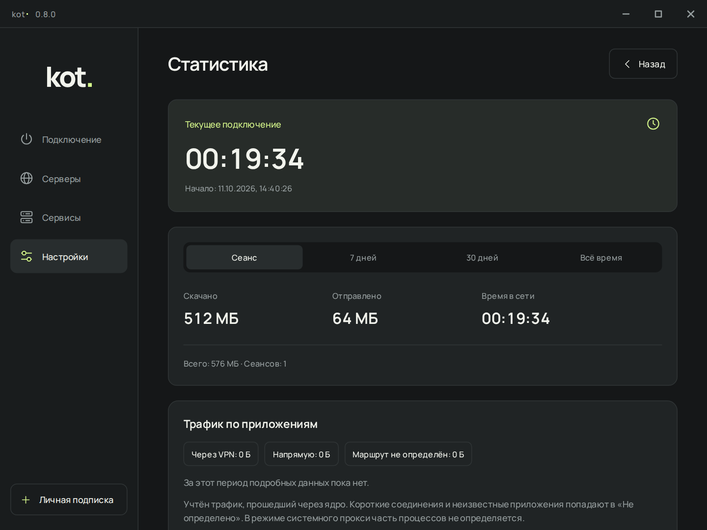Click the Время в сети 00:19:34 value

click(516, 318)
